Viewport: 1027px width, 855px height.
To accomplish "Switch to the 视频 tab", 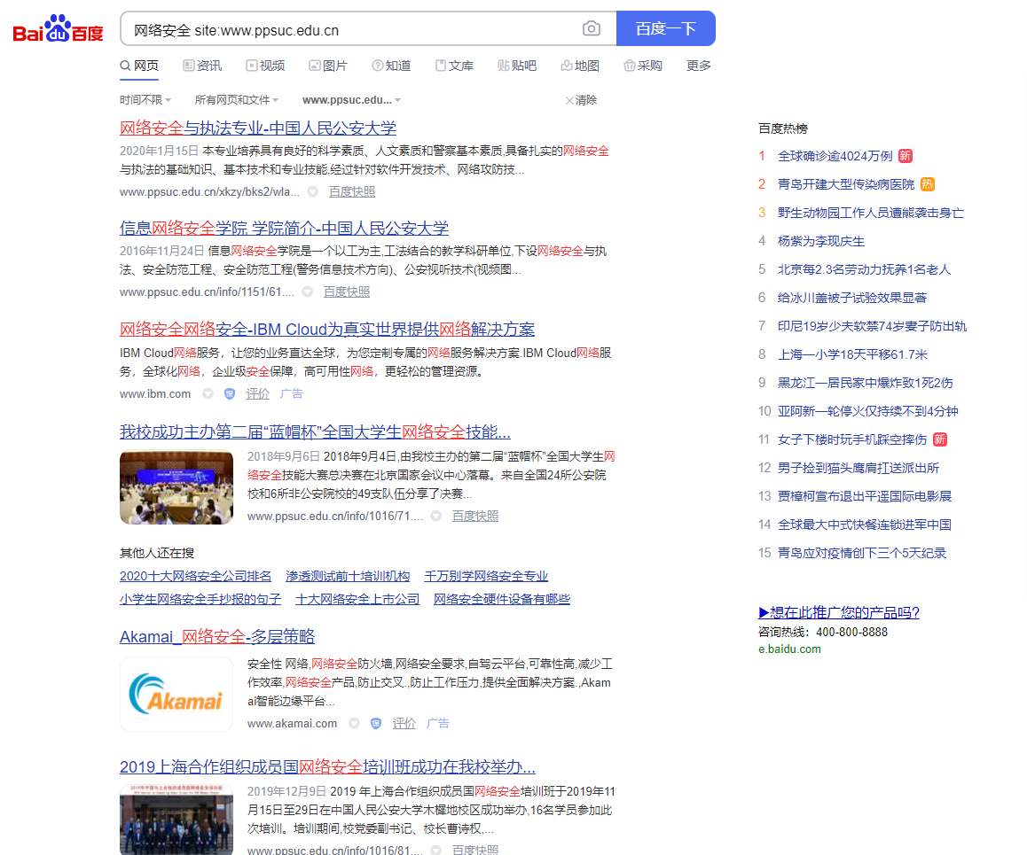I will coord(265,66).
